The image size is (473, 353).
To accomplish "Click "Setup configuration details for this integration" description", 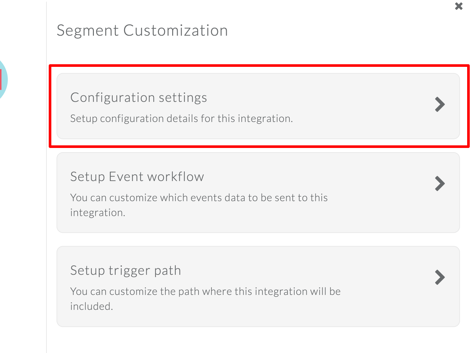I will [x=181, y=119].
